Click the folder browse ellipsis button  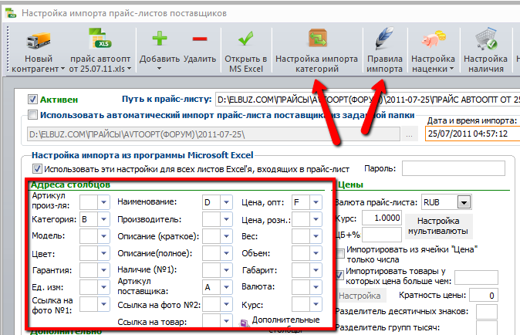[409, 134]
